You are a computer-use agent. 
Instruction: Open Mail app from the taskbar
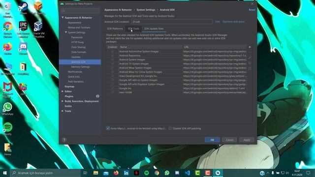tap(106, 173)
